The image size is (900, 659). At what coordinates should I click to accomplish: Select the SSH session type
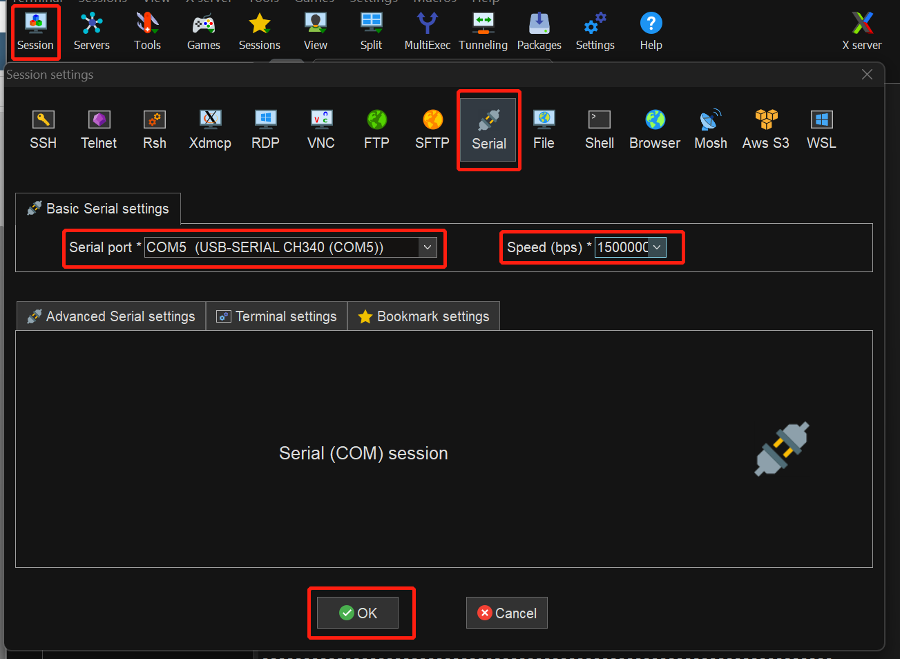(43, 130)
